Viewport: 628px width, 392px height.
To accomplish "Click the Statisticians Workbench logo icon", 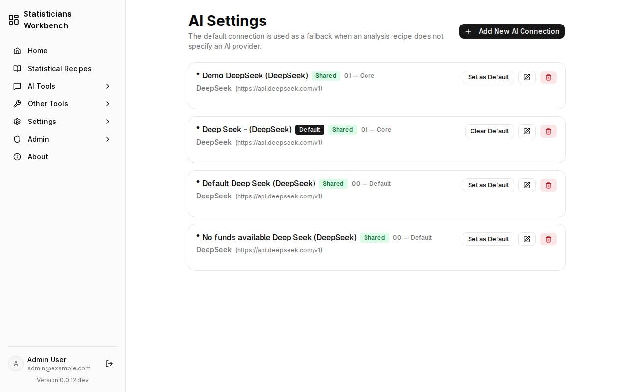I will (14, 20).
